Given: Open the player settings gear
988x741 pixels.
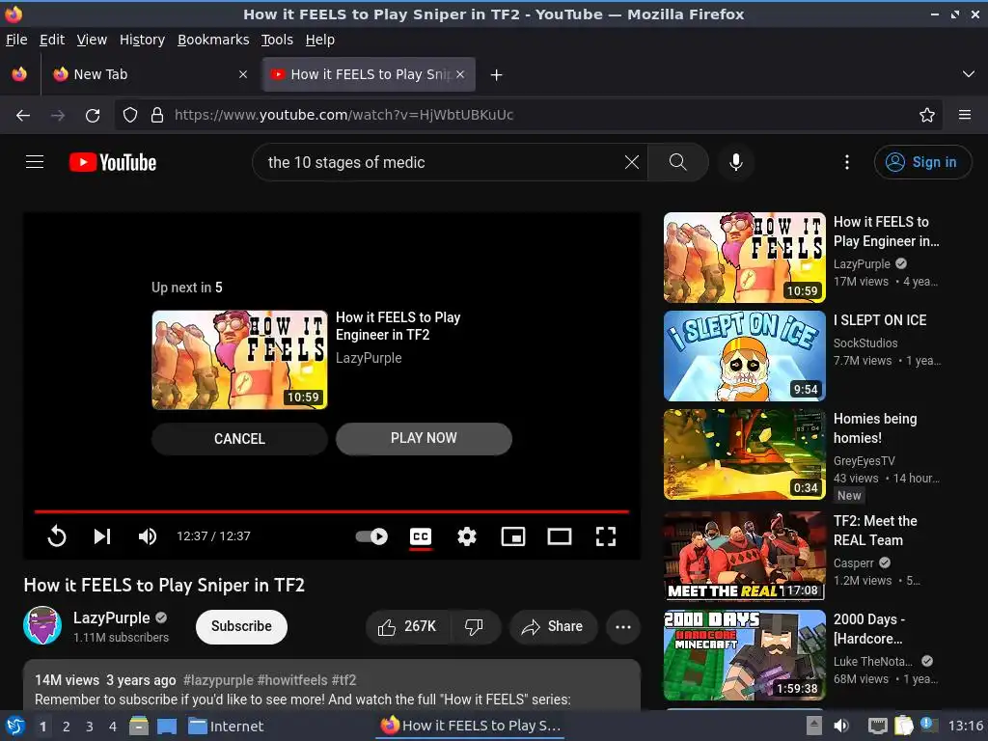Looking at the screenshot, I should 466,536.
